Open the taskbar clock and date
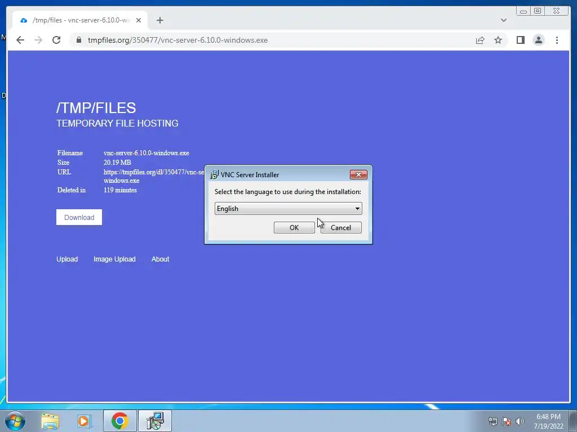Viewport: 577px width, 432px height. (548, 421)
